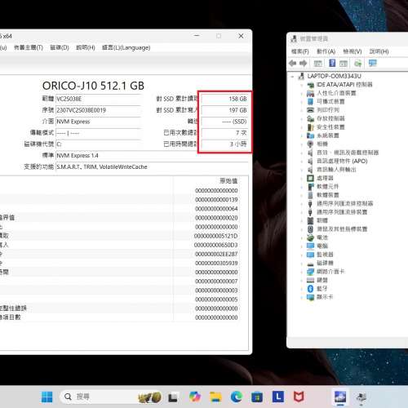408x408 pixels.
Task: Click the pane view icon right of help icon
Action: click(344, 64)
